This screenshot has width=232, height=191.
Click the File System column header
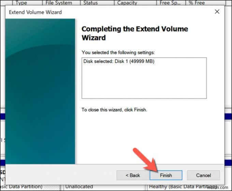click(x=61, y=3)
